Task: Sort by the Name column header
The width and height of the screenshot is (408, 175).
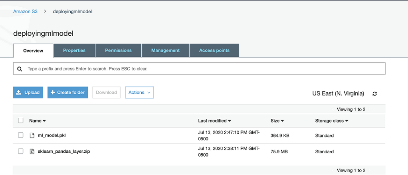Action: pos(38,121)
